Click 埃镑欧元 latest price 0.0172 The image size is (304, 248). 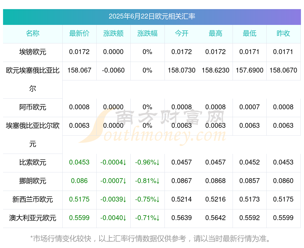79,52
